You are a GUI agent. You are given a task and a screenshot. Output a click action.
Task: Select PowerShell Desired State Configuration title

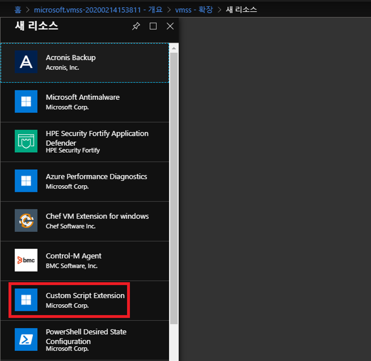86,337
